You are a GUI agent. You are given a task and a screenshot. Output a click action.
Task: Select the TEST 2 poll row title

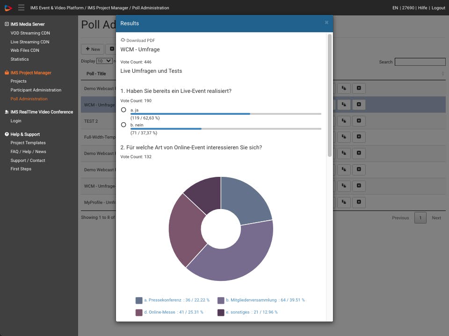click(x=91, y=121)
